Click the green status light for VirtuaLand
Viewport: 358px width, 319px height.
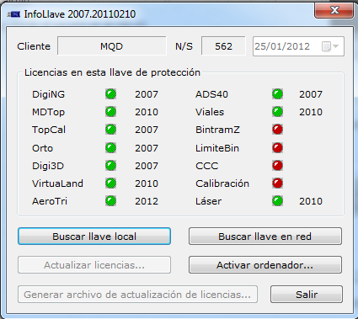[110, 183]
